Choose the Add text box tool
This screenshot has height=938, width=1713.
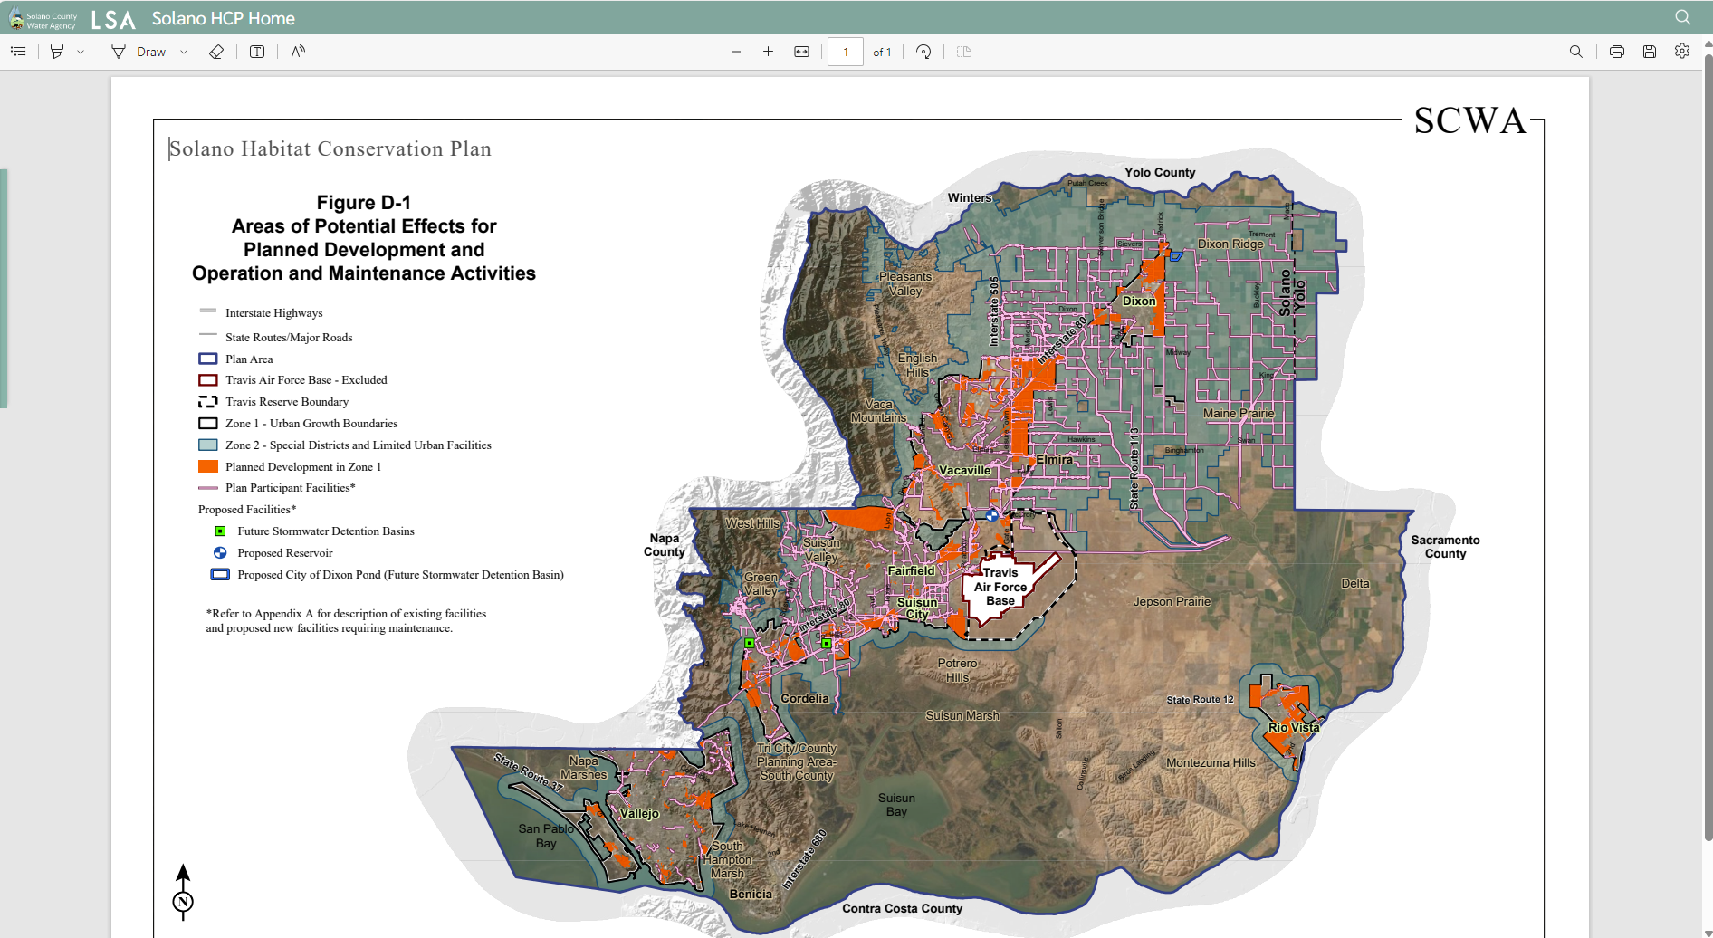point(257,52)
